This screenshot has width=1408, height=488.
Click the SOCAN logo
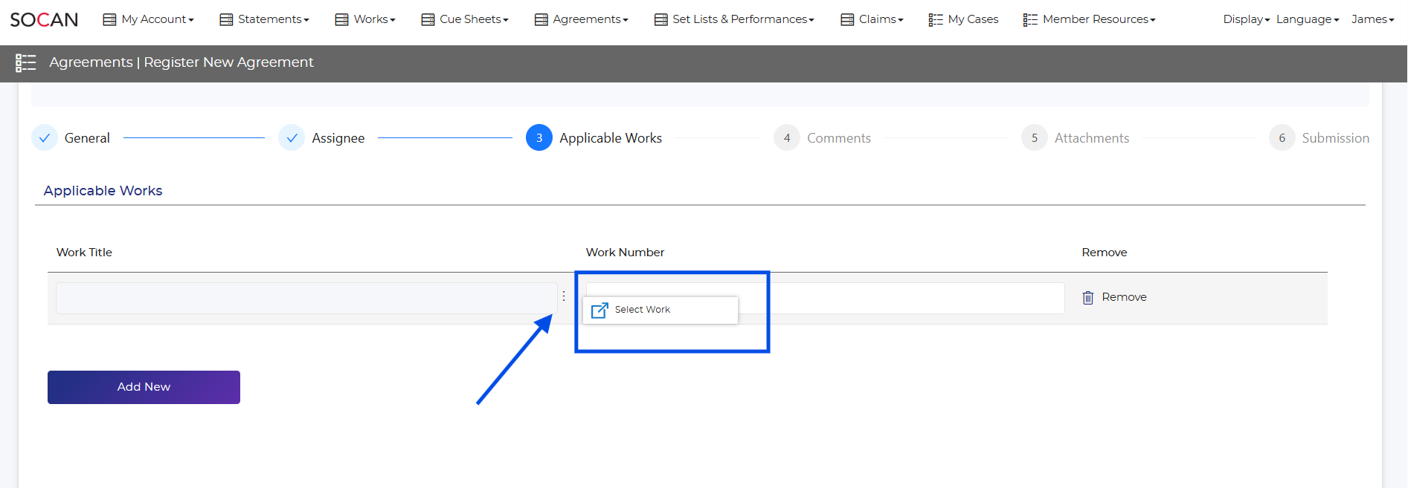coord(44,19)
